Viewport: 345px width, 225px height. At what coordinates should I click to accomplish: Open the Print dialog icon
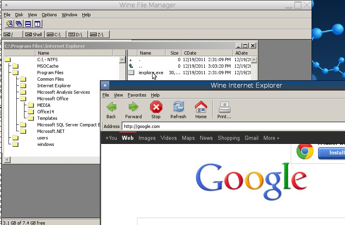click(x=224, y=107)
